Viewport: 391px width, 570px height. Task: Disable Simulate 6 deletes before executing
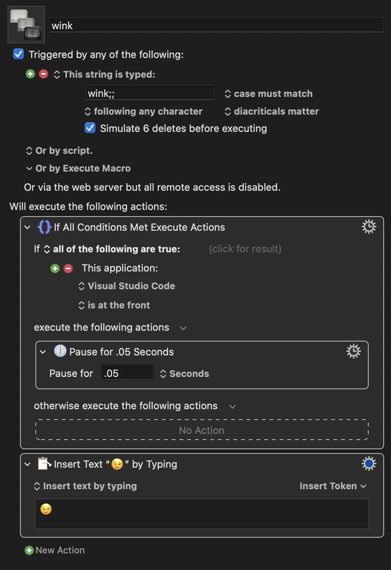click(90, 128)
